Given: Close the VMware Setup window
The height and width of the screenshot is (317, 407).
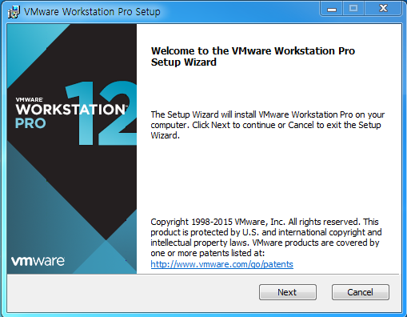Looking at the screenshot, I should pyautogui.click(x=383, y=9).
